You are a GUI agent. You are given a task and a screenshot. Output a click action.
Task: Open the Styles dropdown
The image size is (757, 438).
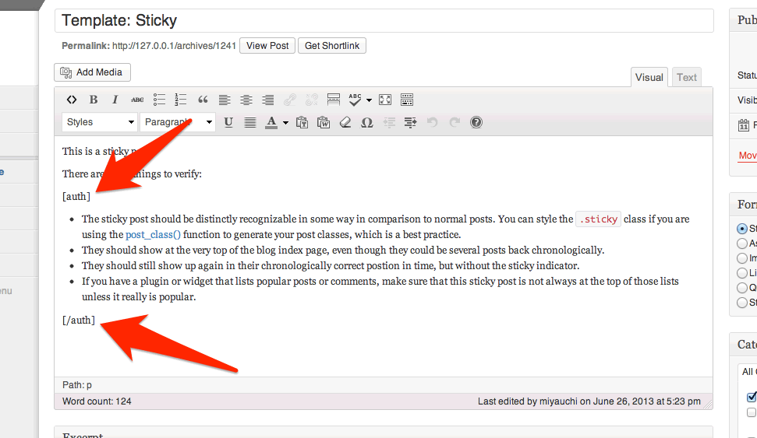(x=100, y=122)
